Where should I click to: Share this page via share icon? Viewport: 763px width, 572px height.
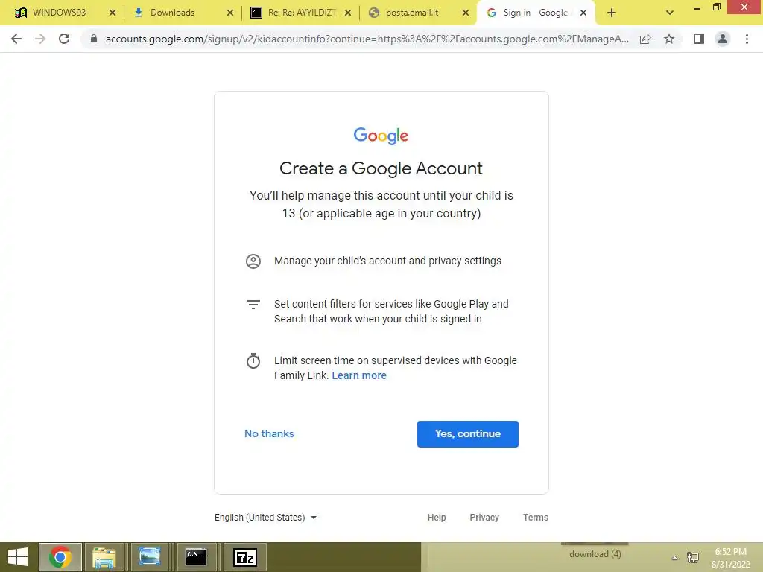pyautogui.click(x=645, y=39)
